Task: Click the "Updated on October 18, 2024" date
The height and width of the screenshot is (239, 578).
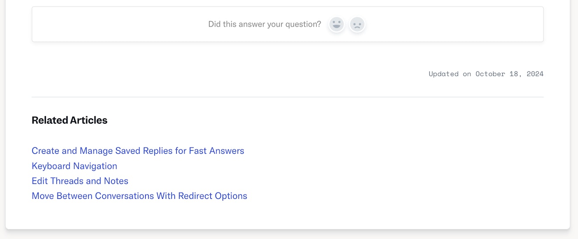Action: click(486, 74)
